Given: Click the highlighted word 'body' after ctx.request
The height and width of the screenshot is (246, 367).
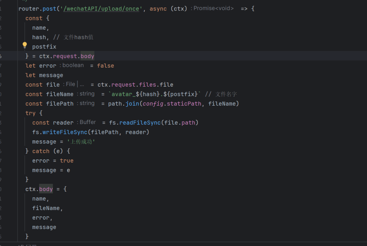Looking at the screenshot, I should tap(87, 56).
